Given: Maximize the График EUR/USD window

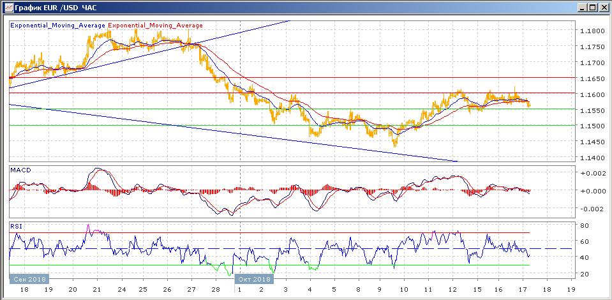Looking at the screenshot, I should click(593, 8).
